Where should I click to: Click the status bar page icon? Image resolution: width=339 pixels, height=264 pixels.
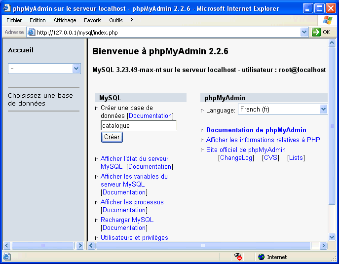point(7,257)
